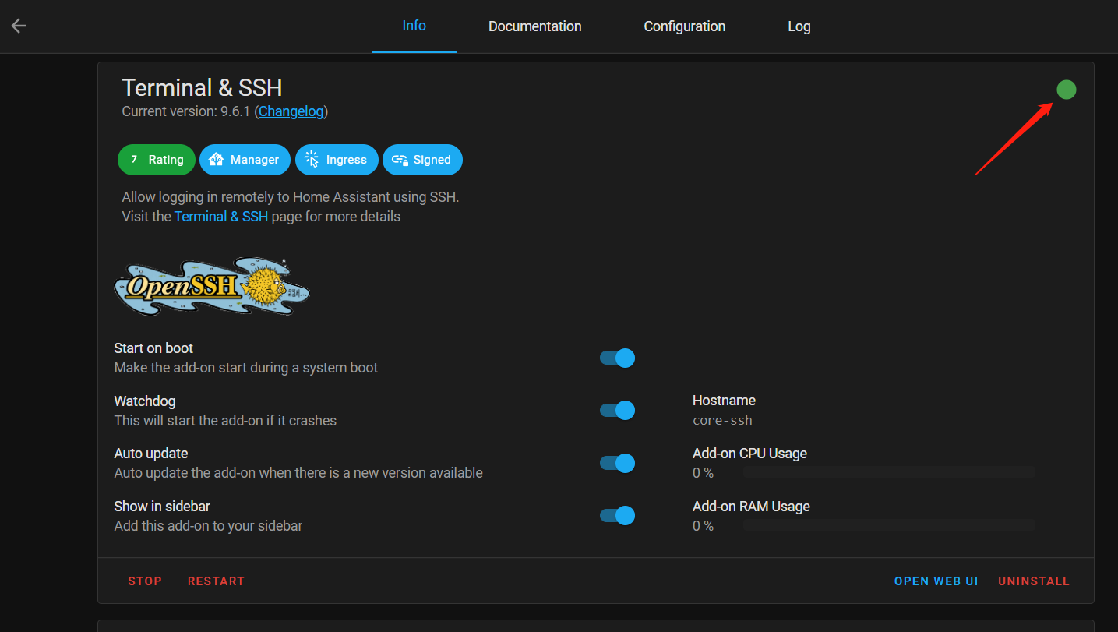Image resolution: width=1118 pixels, height=632 pixels.
Task: Click 'This will start the add-on if it crashes'
Action: tap(225, 421)
